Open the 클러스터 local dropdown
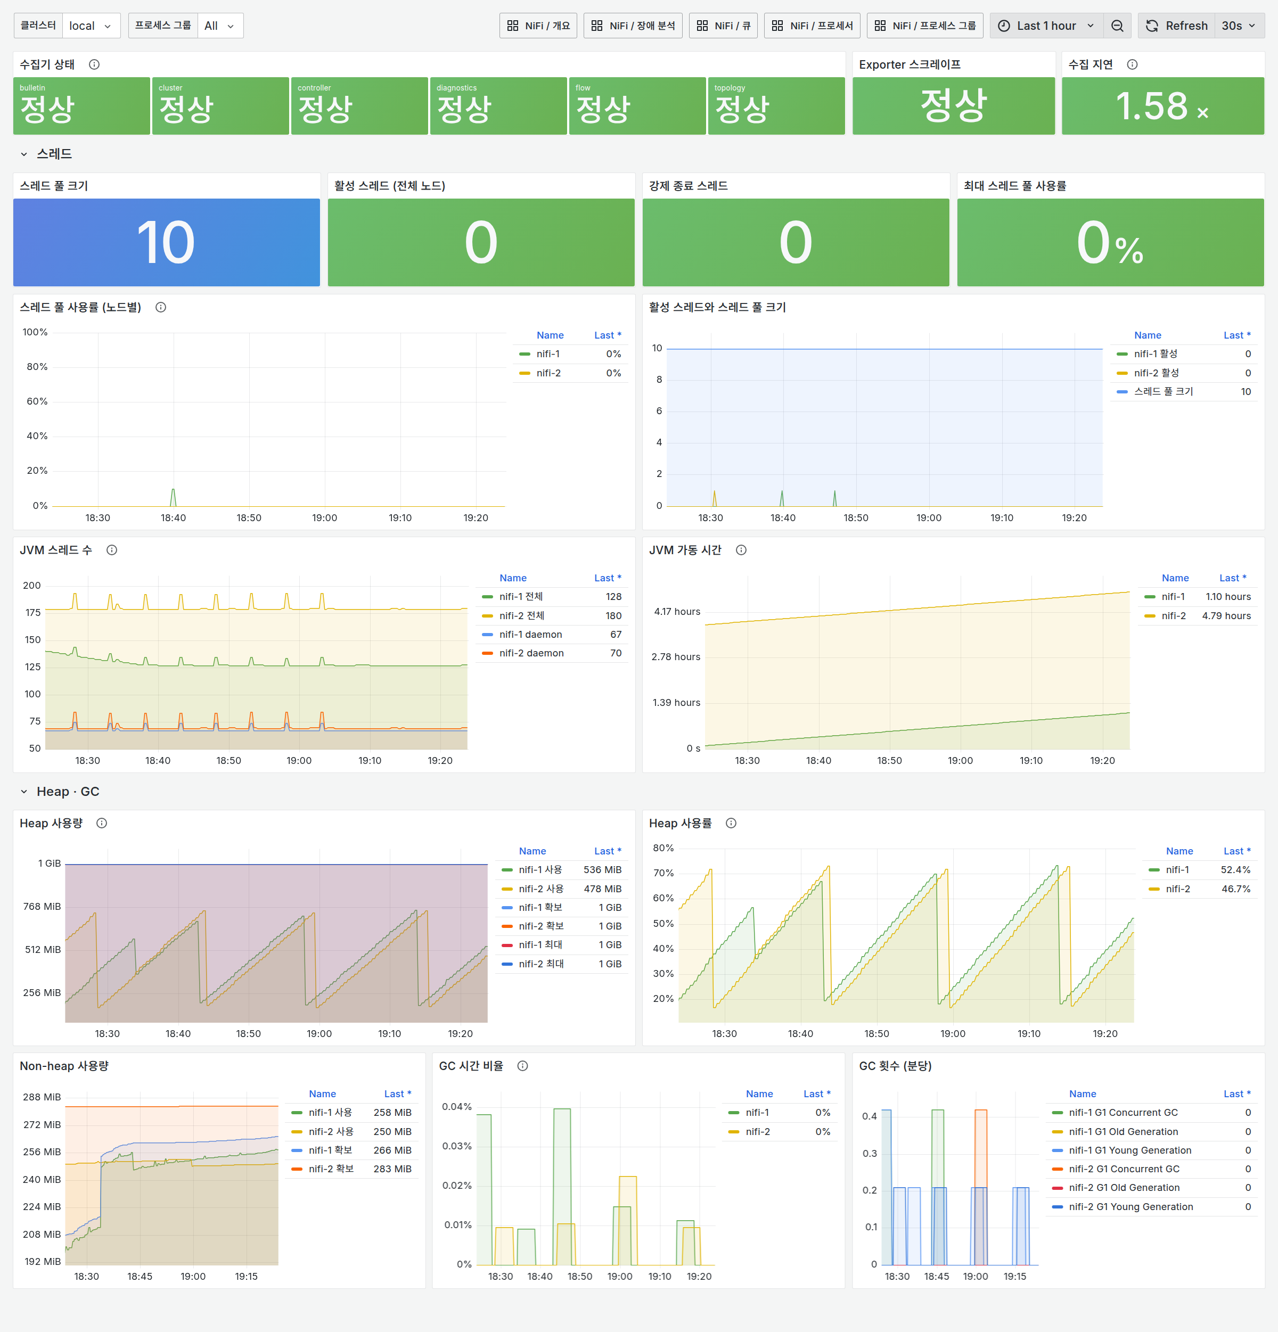The image size is (1278, 1332). pyautogui.click(x=91, y=26)
